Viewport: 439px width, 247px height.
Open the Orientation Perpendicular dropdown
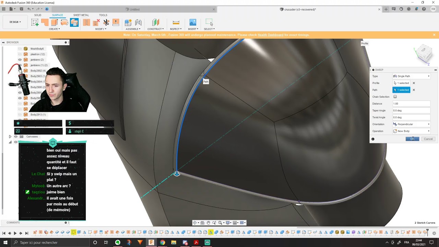pos(411,124)
